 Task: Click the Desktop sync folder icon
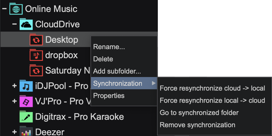36,40
